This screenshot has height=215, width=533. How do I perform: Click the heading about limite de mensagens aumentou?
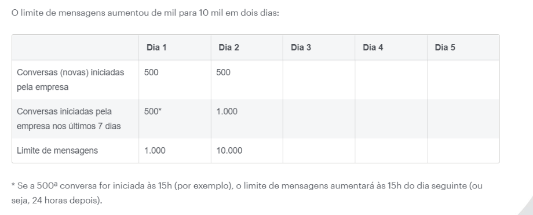click(x=145, y=13)
